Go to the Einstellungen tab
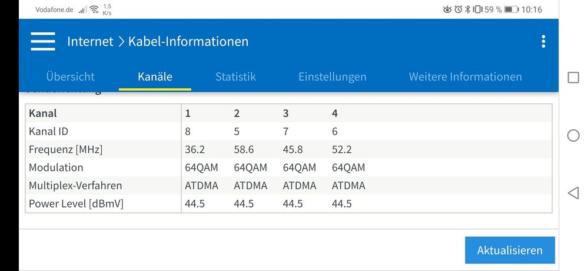Image resolution: width=588 pixels, height=271 pixels. pyautogui.click(x=332, y=76)
